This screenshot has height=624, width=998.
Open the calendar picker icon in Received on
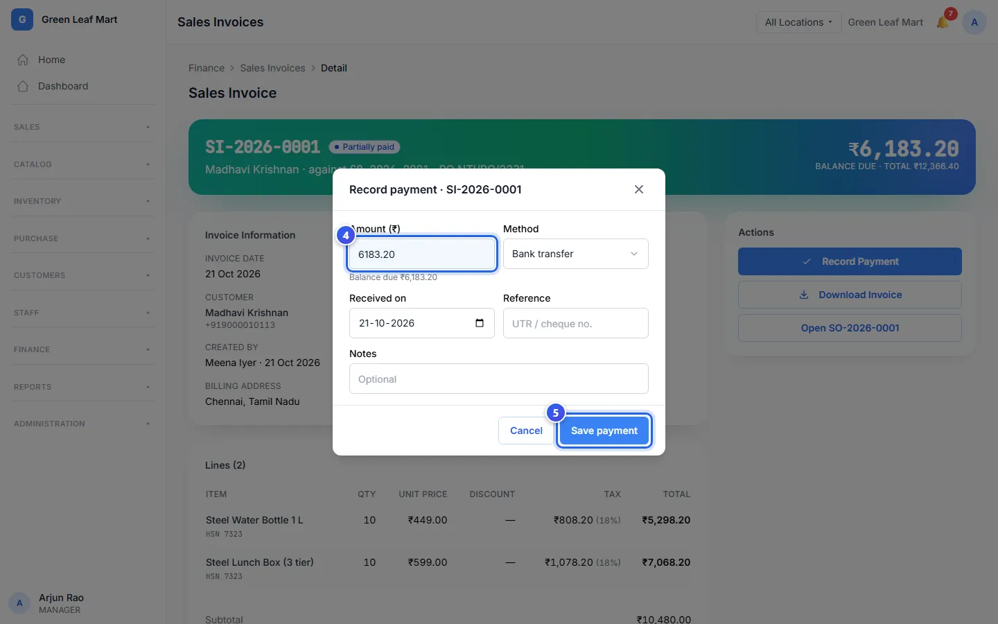click(x=480, y=323)
